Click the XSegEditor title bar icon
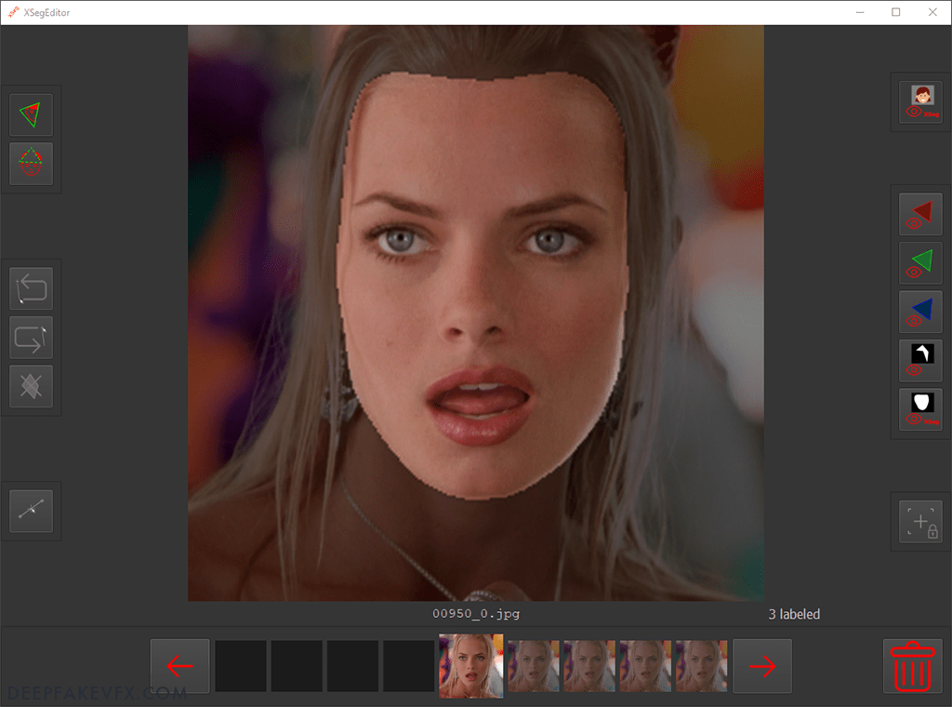The width and height of the screenshot is (952, 707). point(13,11)
